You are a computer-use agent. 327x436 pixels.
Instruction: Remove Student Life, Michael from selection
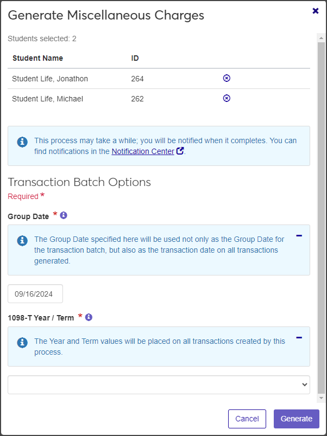(227, 98)
